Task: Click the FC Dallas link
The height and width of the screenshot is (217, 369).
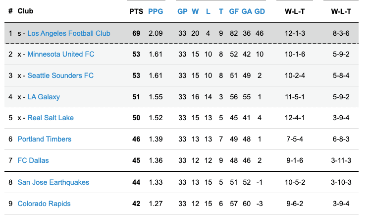Action: coord(33,160)
